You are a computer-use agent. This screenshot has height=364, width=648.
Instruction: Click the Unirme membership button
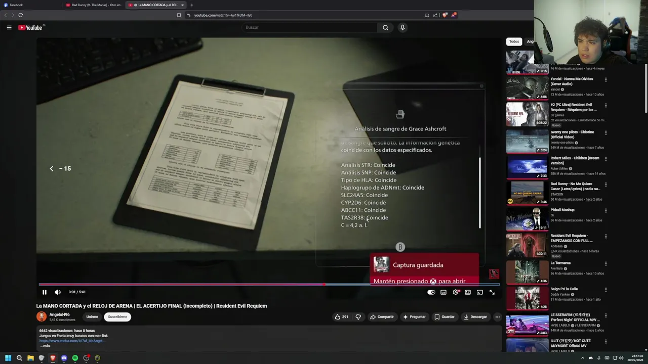coord(92,317)
